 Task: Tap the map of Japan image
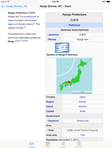point(74,76)
